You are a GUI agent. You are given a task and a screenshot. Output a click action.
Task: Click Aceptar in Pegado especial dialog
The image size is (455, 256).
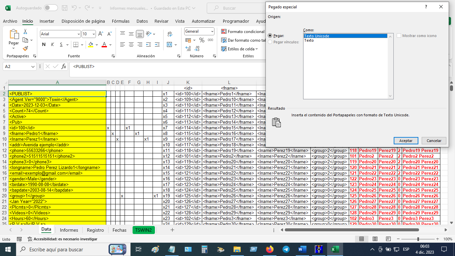(406, 141)
